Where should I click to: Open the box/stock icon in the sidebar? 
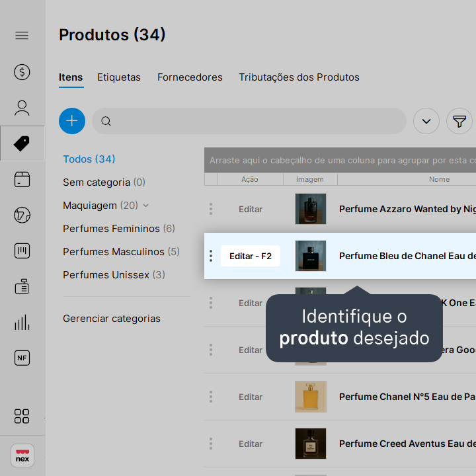[22, 179]
